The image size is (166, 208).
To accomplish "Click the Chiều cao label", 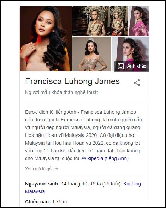I will click(x=38, y=202).
